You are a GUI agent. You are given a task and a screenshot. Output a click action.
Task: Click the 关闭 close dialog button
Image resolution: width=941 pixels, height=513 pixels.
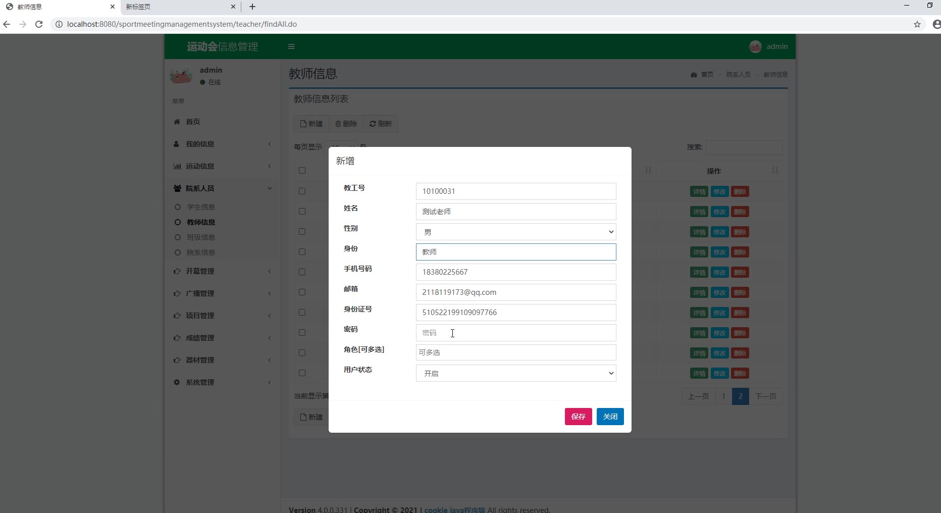point(610,417)
